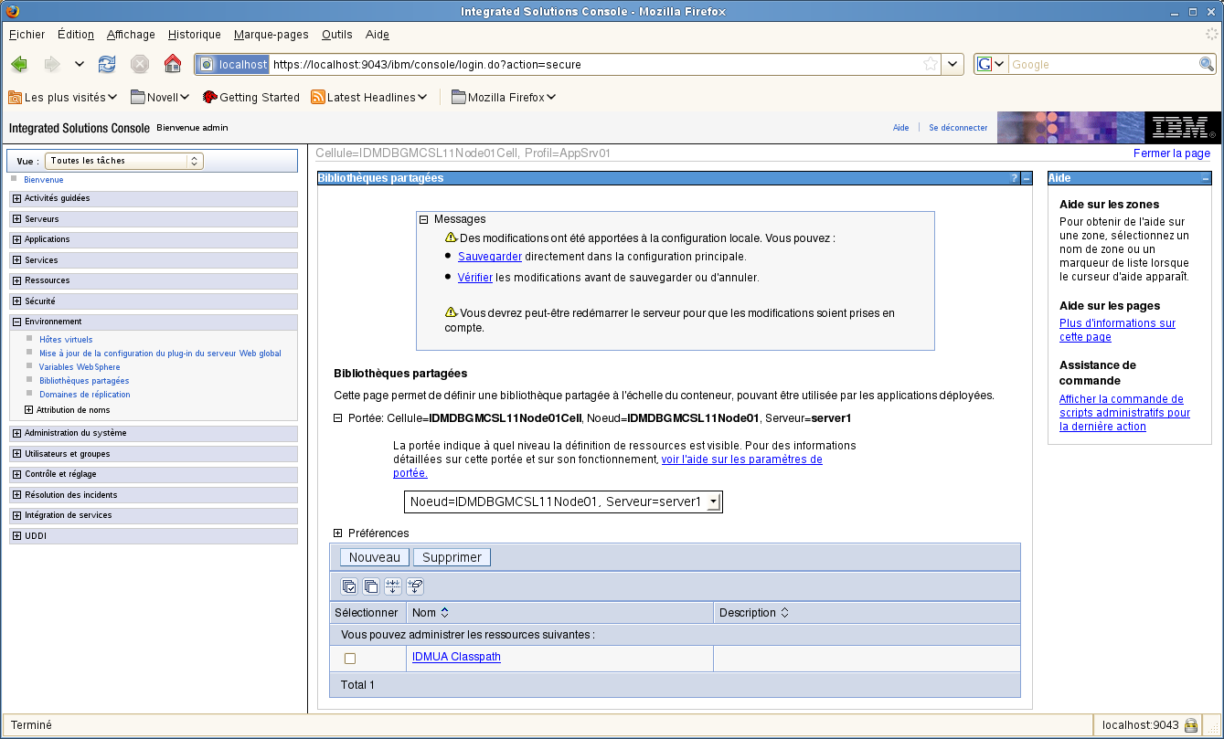Open the Getting Started bookmark
The image size is (1224, 739).
click(x=251, y=97)
